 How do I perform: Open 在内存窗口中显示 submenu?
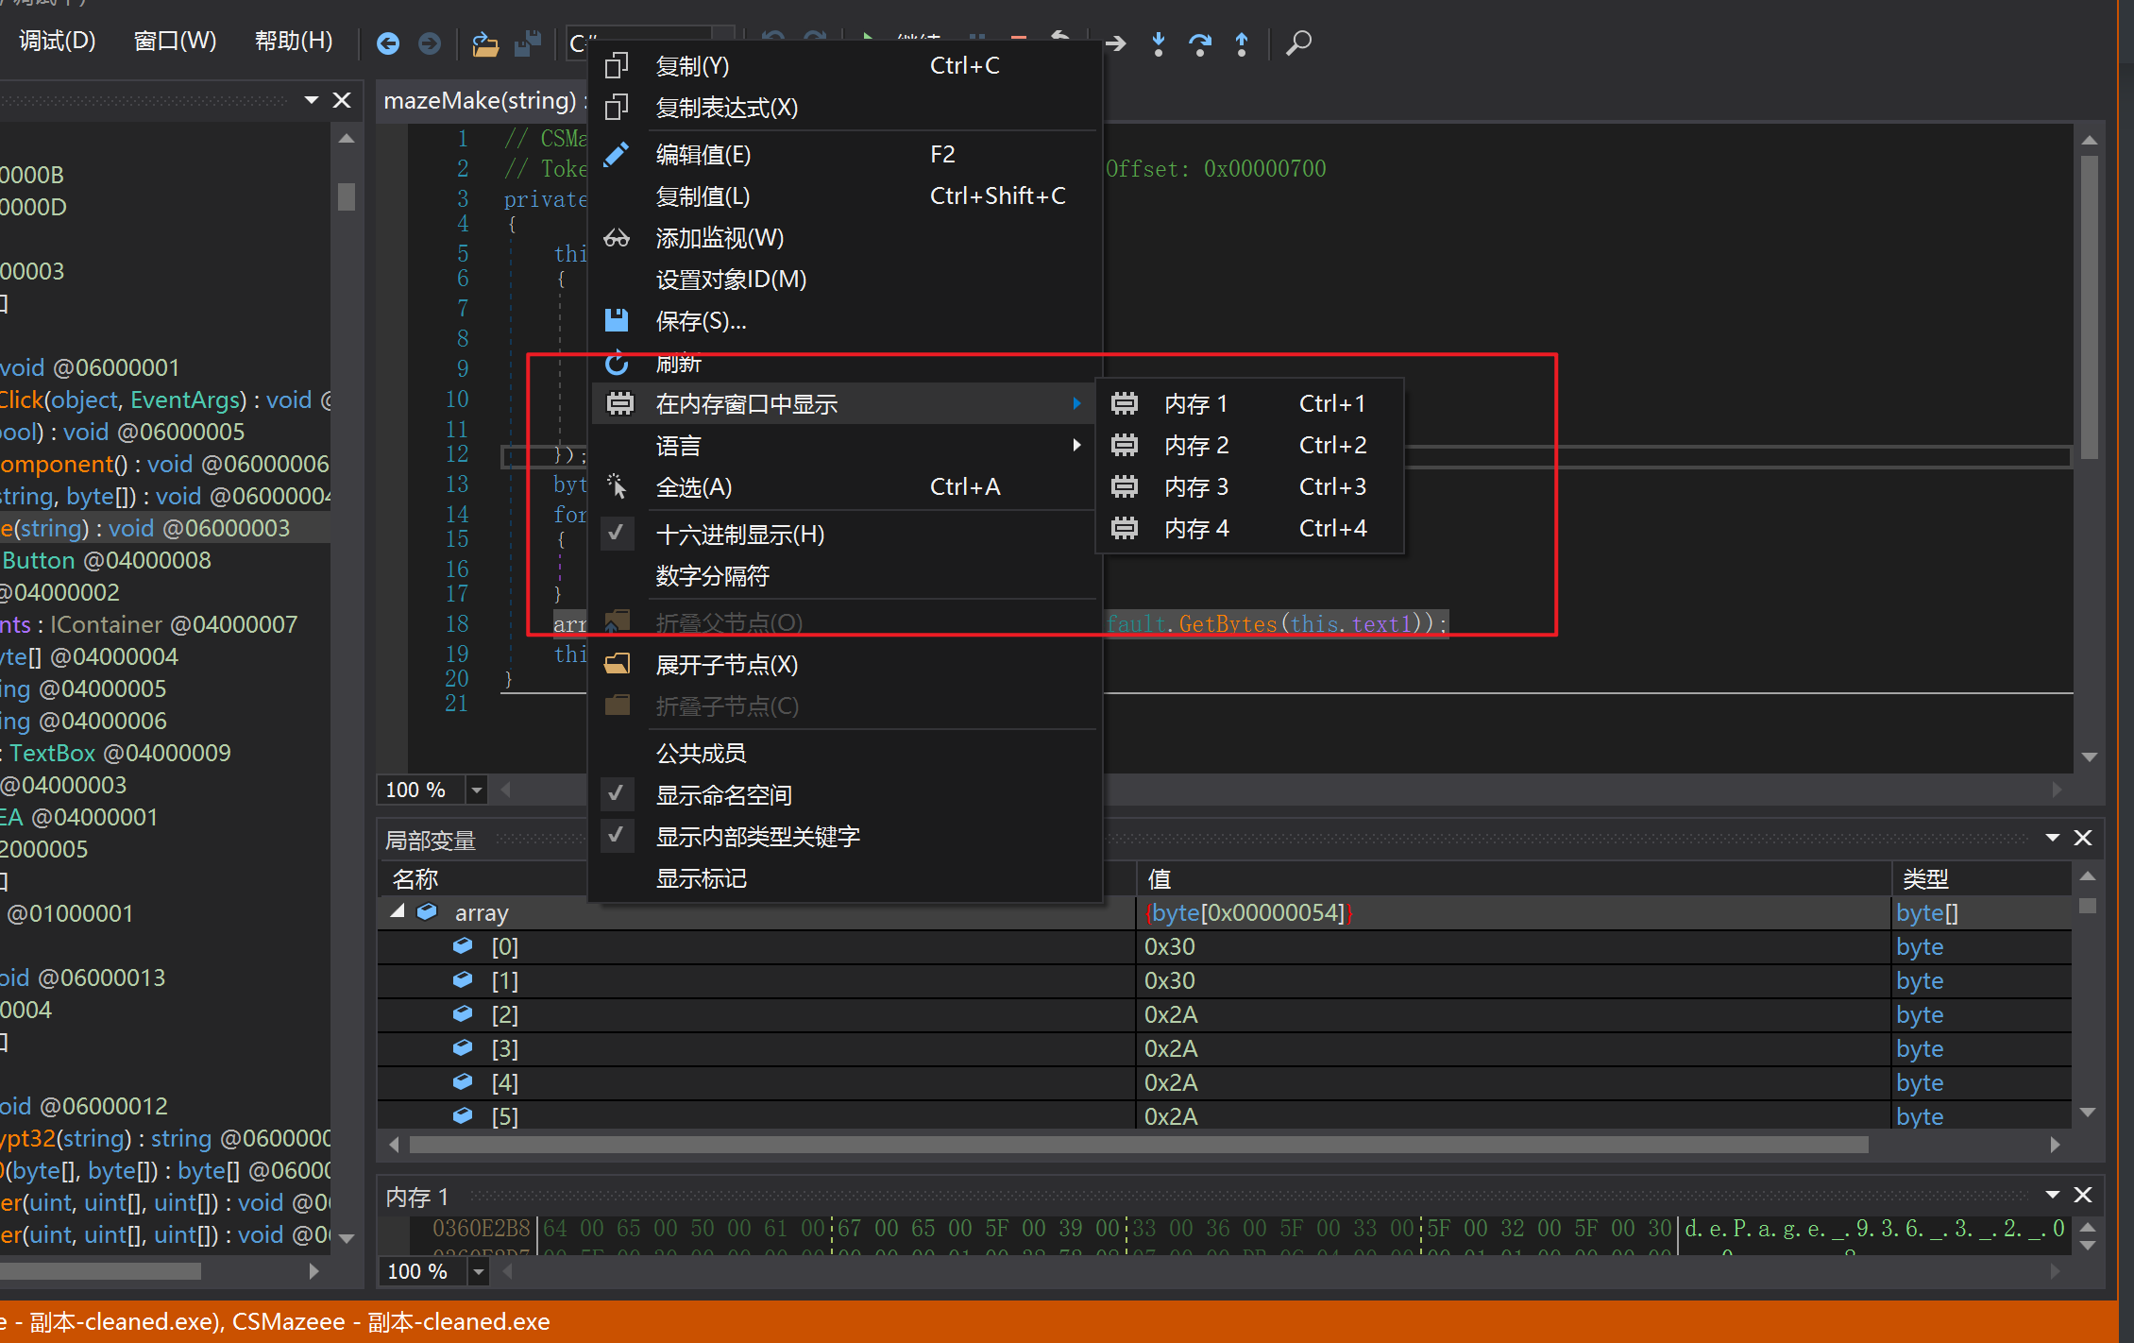[x=843, y=404]
